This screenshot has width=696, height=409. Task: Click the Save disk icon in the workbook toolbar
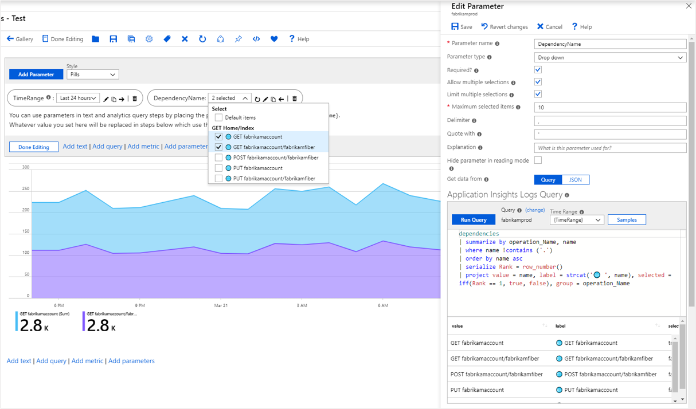(x=114, y=39)
